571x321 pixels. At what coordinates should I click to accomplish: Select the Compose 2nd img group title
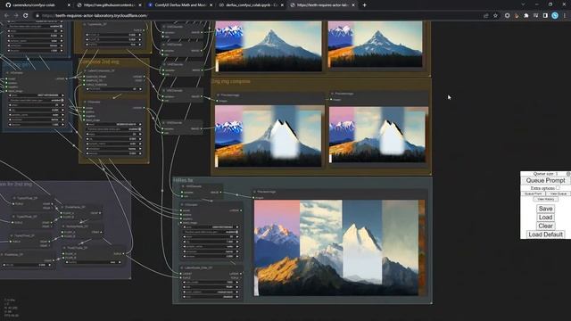click(x=99, y=62)
